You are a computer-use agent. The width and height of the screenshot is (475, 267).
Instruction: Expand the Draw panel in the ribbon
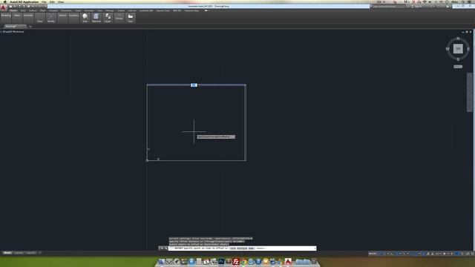pos(40,18)
